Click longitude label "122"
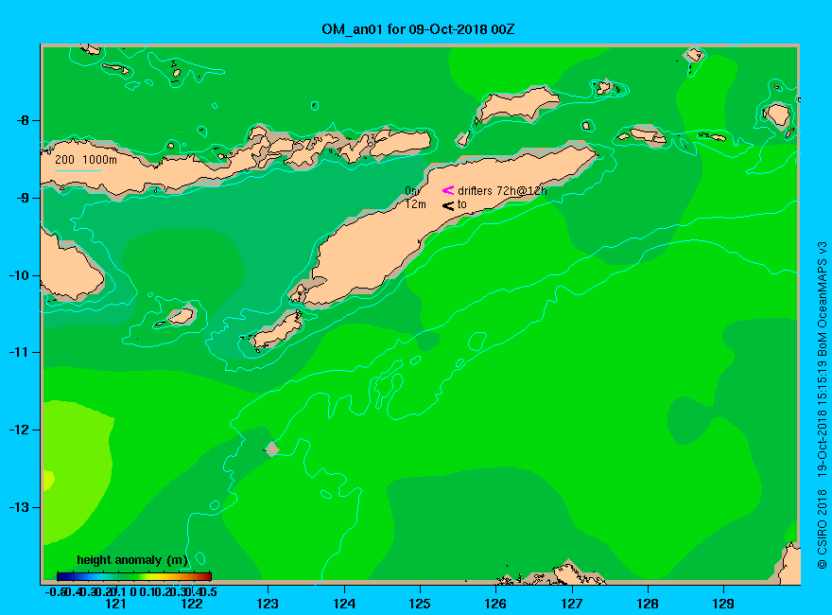 point(192,604)
